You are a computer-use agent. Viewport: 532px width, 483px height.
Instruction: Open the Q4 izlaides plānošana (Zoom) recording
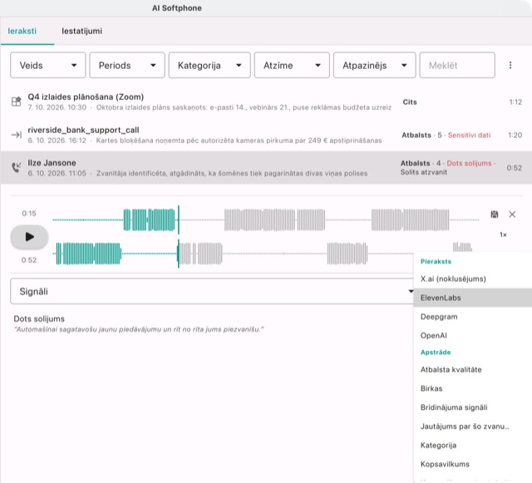tap(266, 101)
